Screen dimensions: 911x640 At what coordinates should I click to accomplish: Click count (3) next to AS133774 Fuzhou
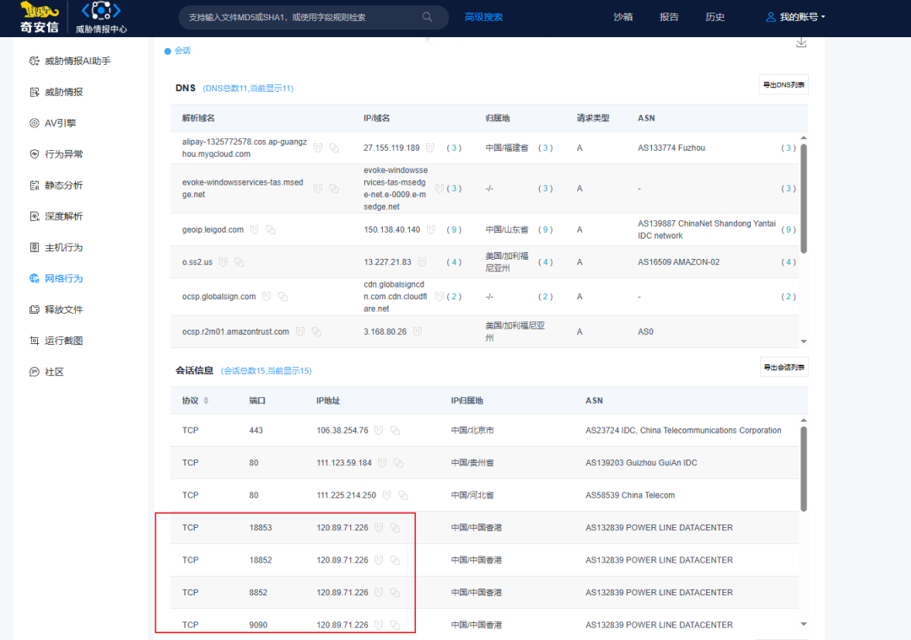tap(788, 148)
